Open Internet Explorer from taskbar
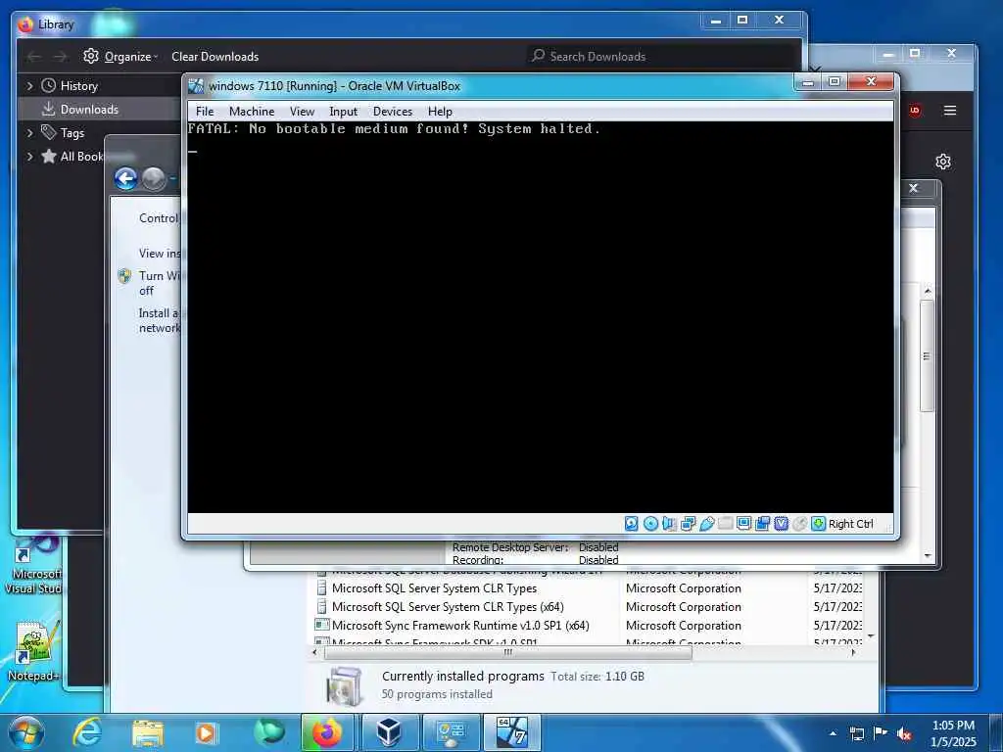 click(x=87, y=732)
